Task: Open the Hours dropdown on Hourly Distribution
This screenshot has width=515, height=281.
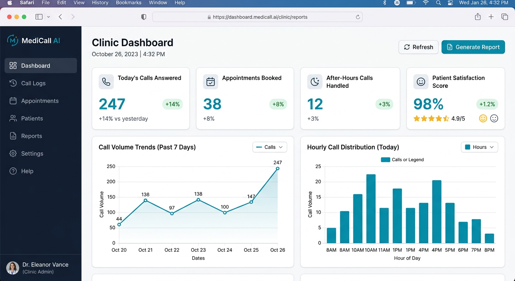Action: coord(479,147)
